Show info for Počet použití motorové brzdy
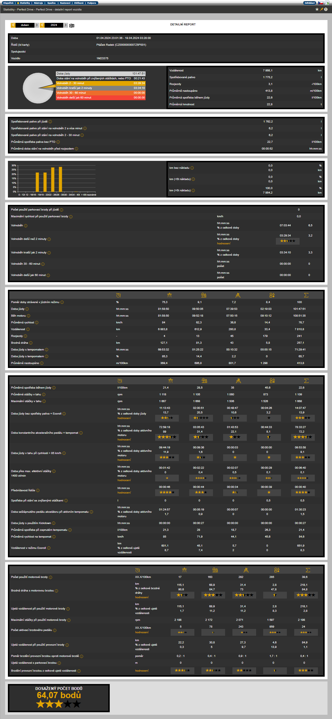The width and height of the screenshot is (332, 719). click(50, 577)
